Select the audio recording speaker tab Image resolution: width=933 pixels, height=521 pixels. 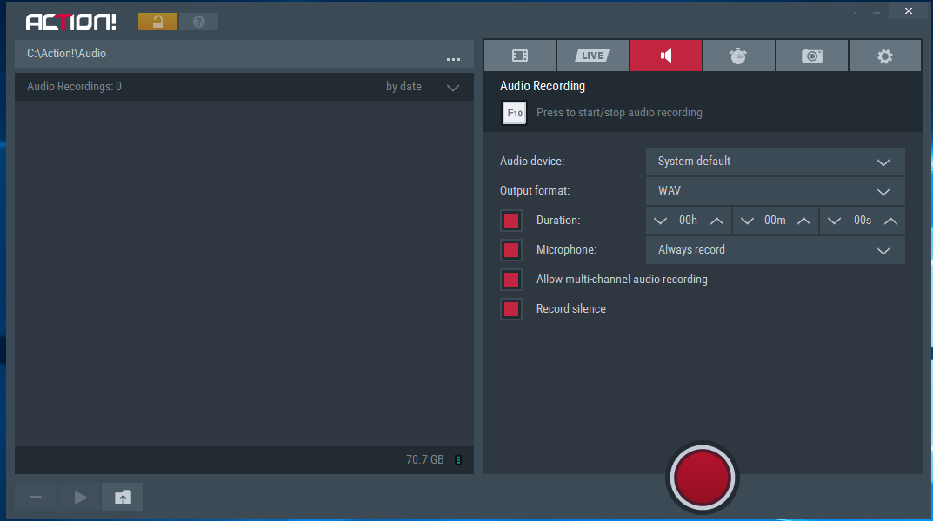pyautogui.click(x=666, y=56)
